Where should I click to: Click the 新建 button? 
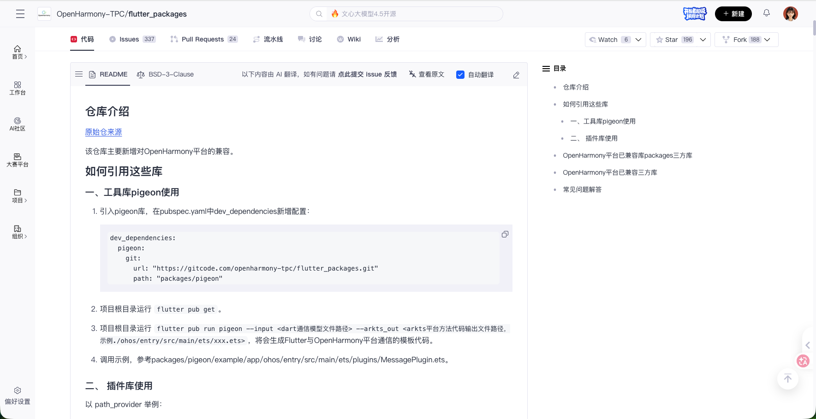tap(734, 13)
